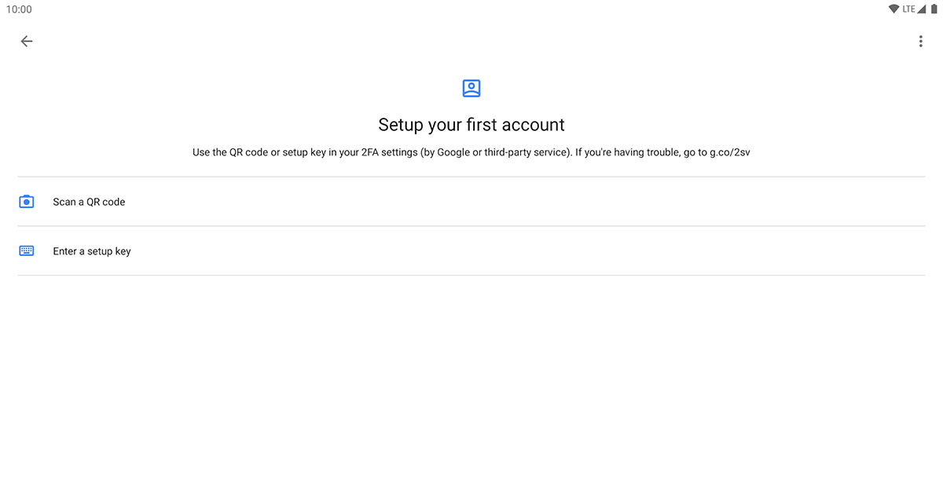Tap the g.co/2sv help address
Image resolution: width=943 pixels, height=493 pixels.
[x=730, y=152]
